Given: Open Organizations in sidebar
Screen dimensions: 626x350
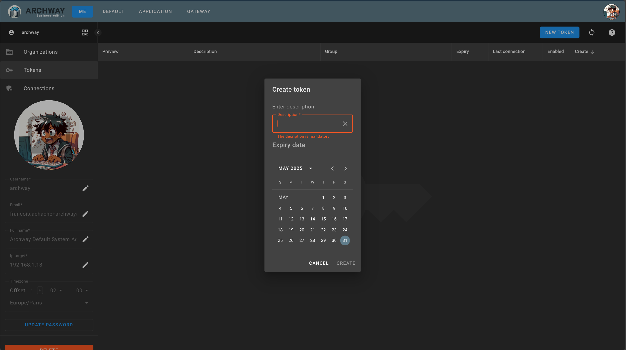Looking at the screenshot, I should (49, 52).
